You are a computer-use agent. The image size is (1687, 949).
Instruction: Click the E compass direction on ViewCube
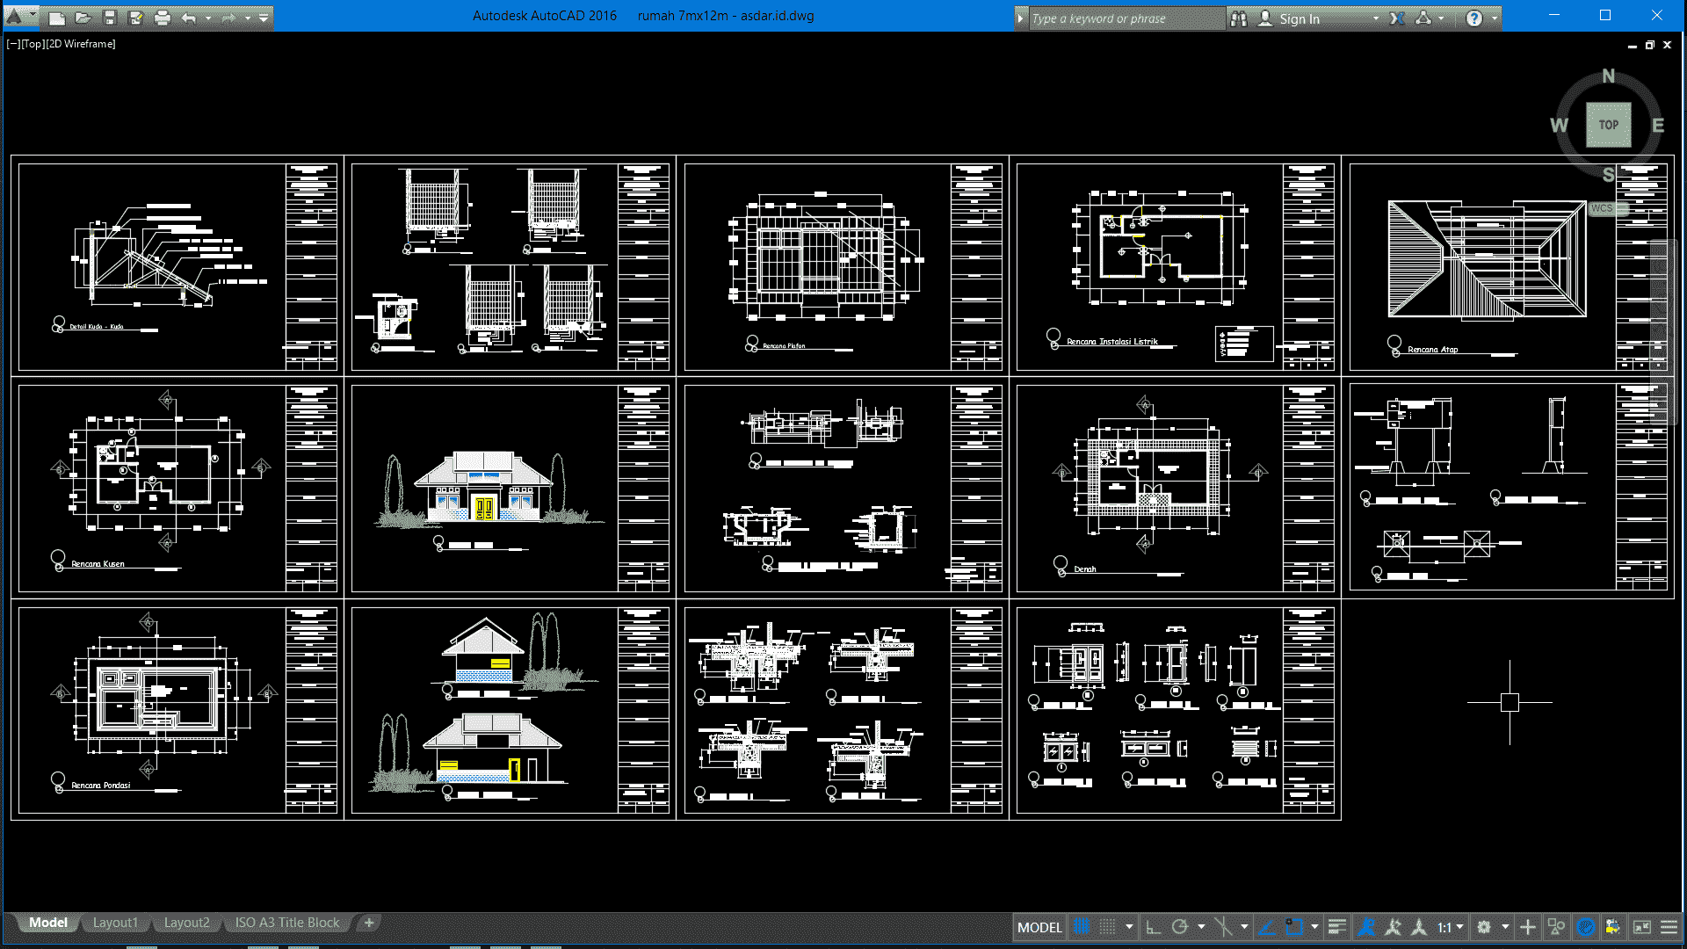(1658, 126)
